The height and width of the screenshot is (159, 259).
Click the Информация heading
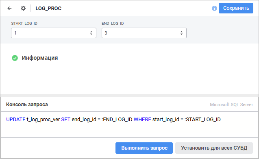click(x=40, y=58)
